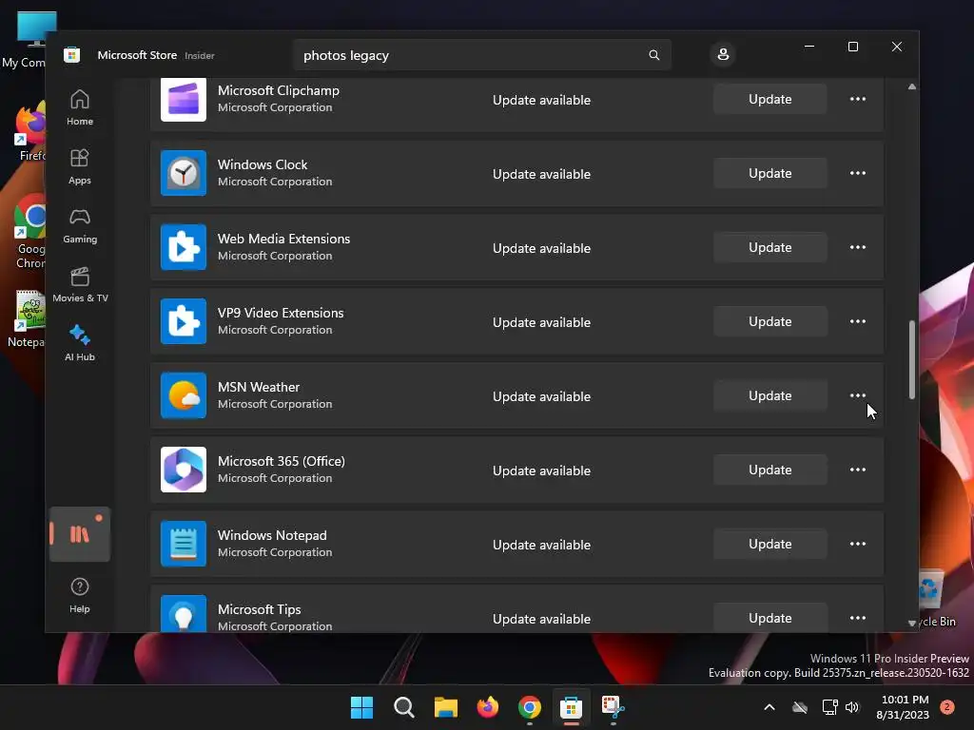Open more options for Microsoft 365 (Office)
Viewport: 974px width, 730px height.
click(x=858, y=470)
